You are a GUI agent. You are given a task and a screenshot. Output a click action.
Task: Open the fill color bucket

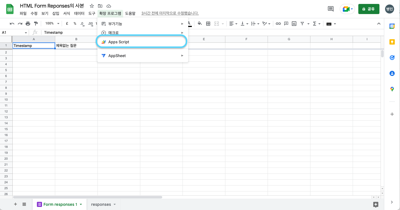click(x=200, y=24)
